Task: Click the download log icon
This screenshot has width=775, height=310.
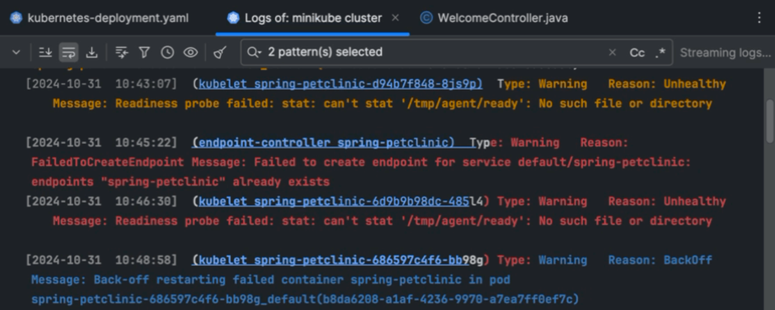Action: click(91, 52)
